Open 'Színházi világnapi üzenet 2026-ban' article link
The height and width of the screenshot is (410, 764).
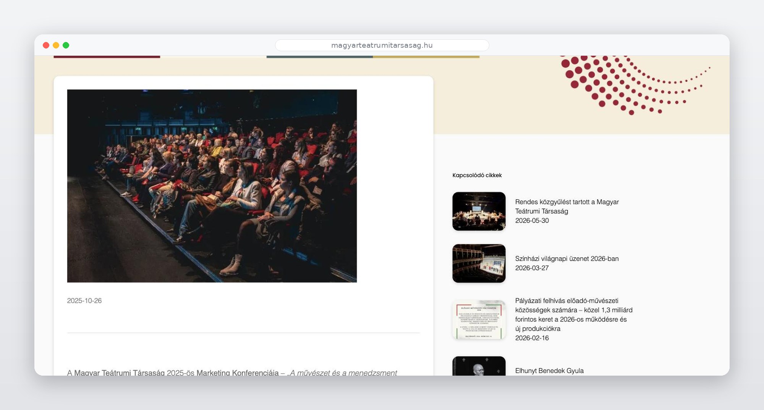567,258
